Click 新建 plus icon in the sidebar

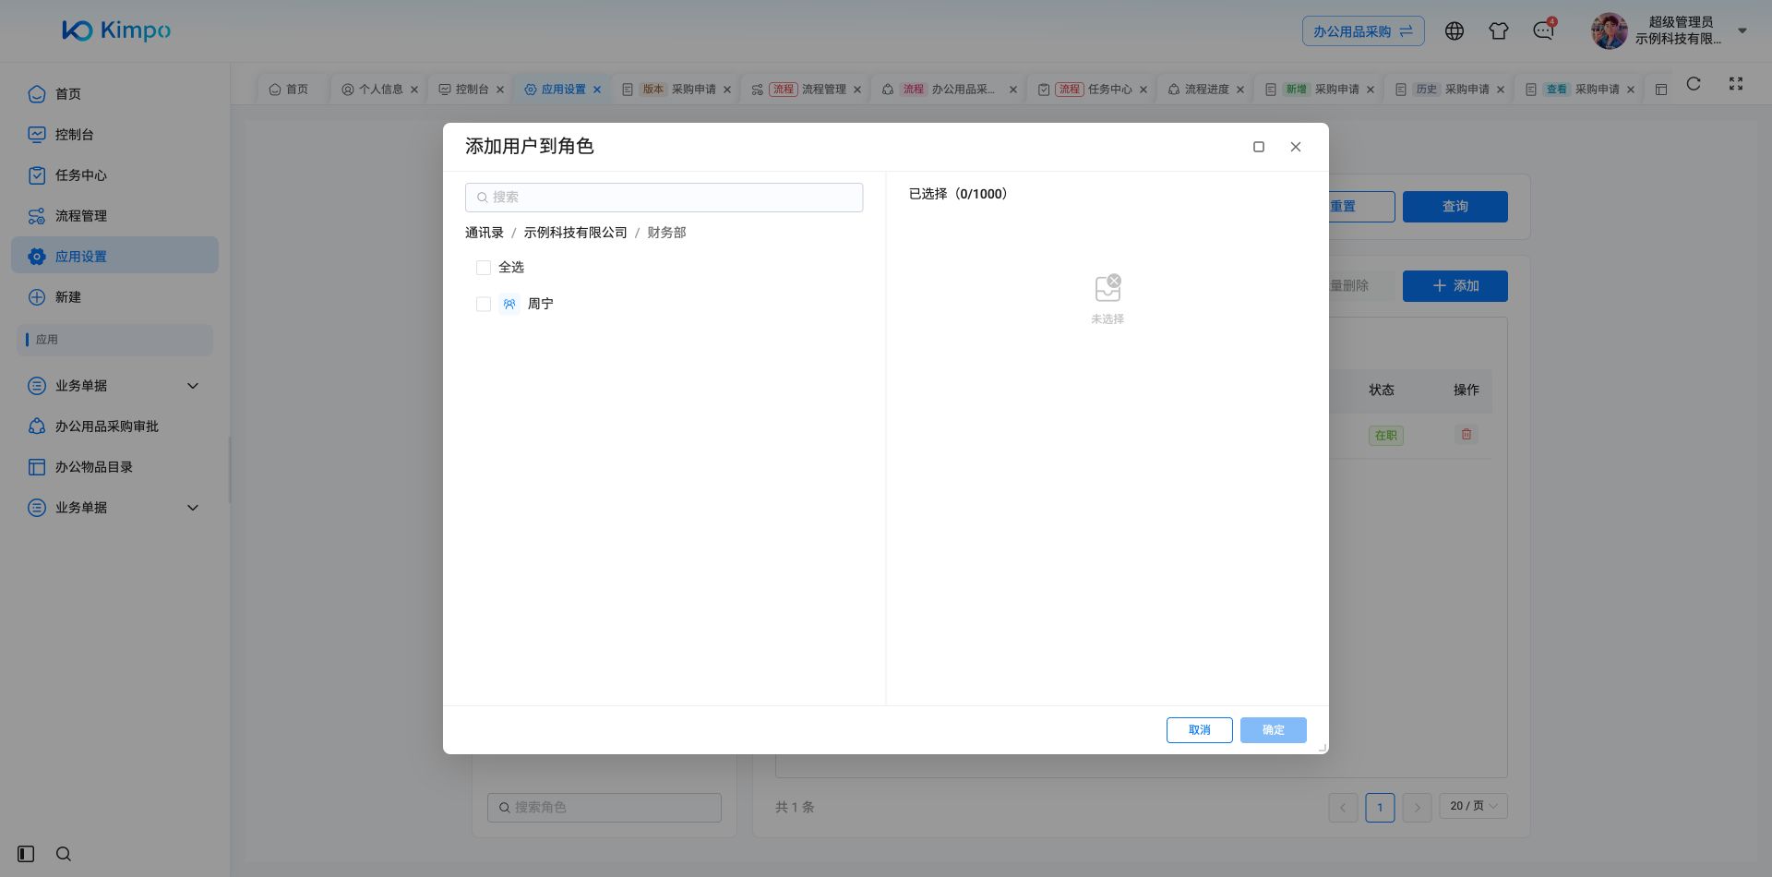37,297
